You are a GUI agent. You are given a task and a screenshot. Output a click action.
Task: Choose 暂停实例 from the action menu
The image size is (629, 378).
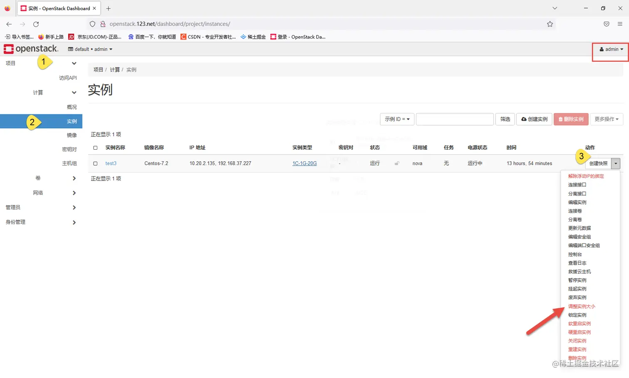pos(577,280)
